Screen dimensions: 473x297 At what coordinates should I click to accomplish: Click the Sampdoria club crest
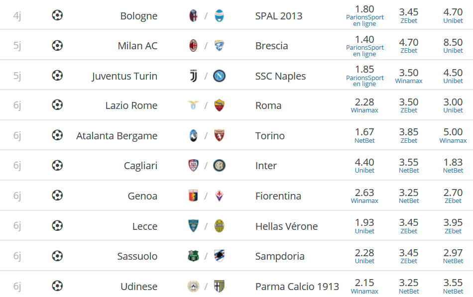click(219, 256)
